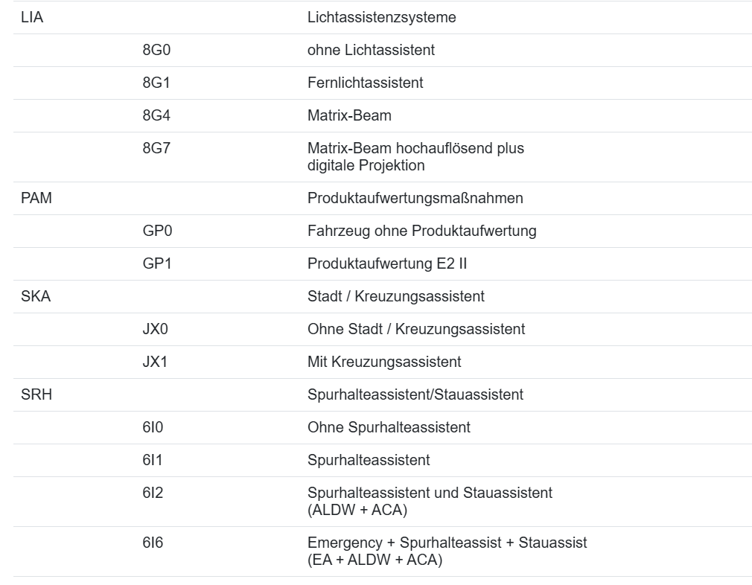The width and height of the screenshot is (752, 585).
Task: Click the LIA group code
Action: [x=32, y=18]
